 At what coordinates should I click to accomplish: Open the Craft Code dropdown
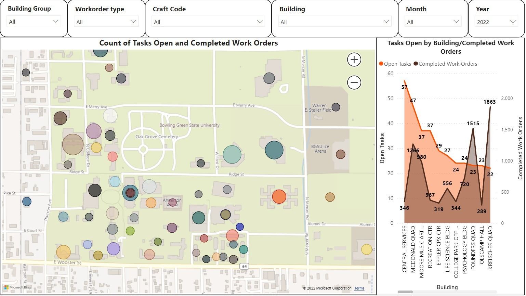208,22
